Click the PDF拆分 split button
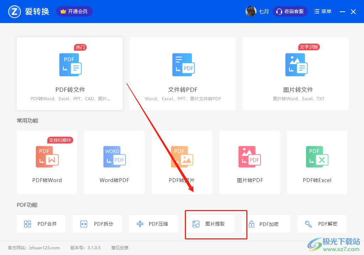364x255 pixels. [x=97, y=224]
